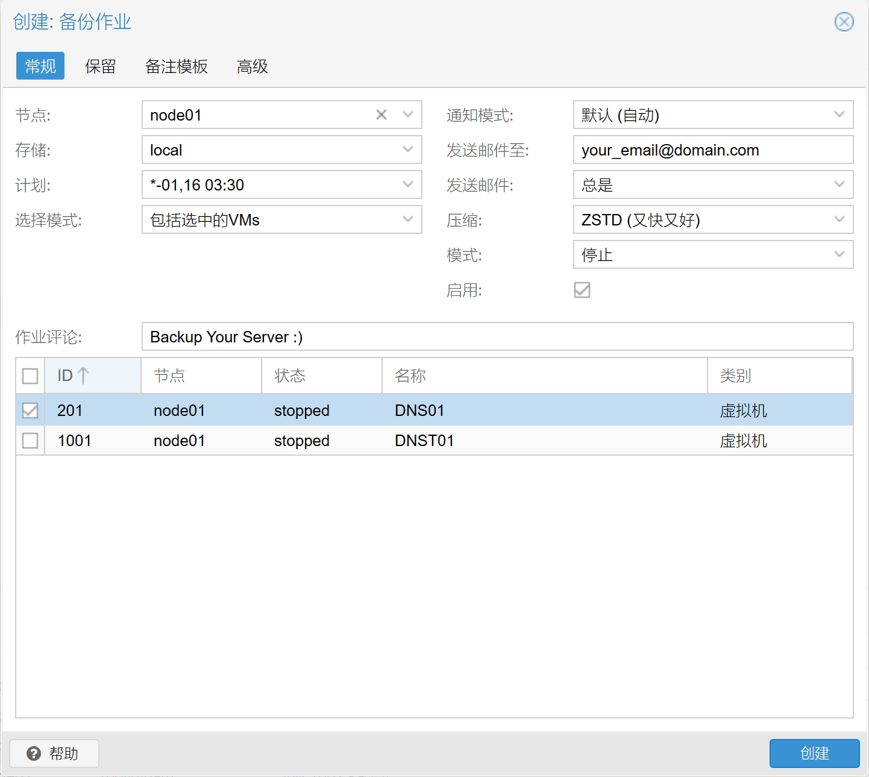Open the 发送邮件 总是 dropdown
Screen dimensions: 869x777
coord(839,184)
